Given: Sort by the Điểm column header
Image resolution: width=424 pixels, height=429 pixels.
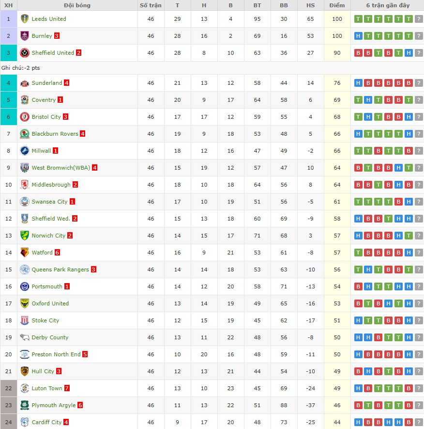Looking at the screenshot, I should coord(337,5).
